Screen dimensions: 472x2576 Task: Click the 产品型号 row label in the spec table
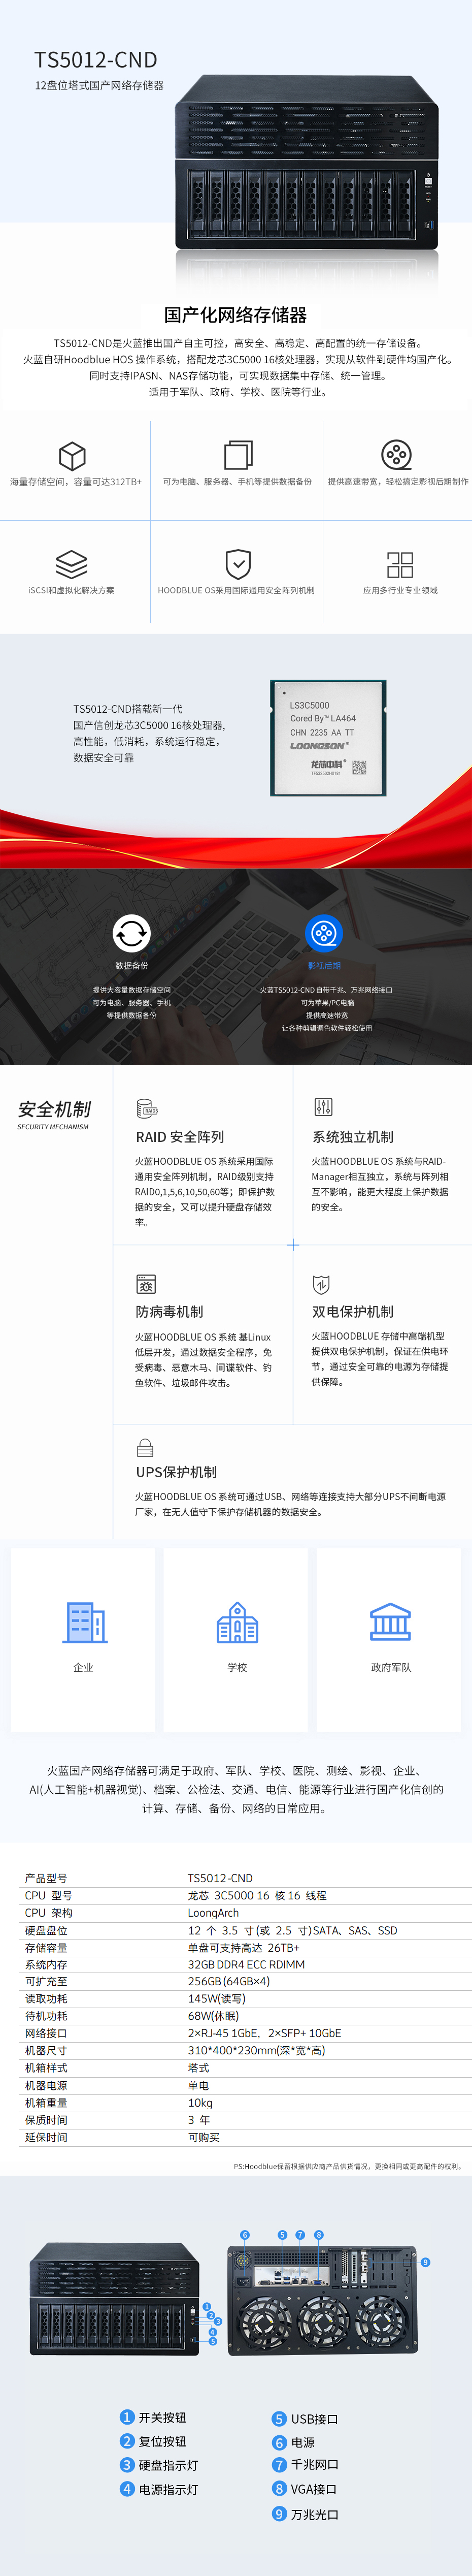(x=46, y=1879)
